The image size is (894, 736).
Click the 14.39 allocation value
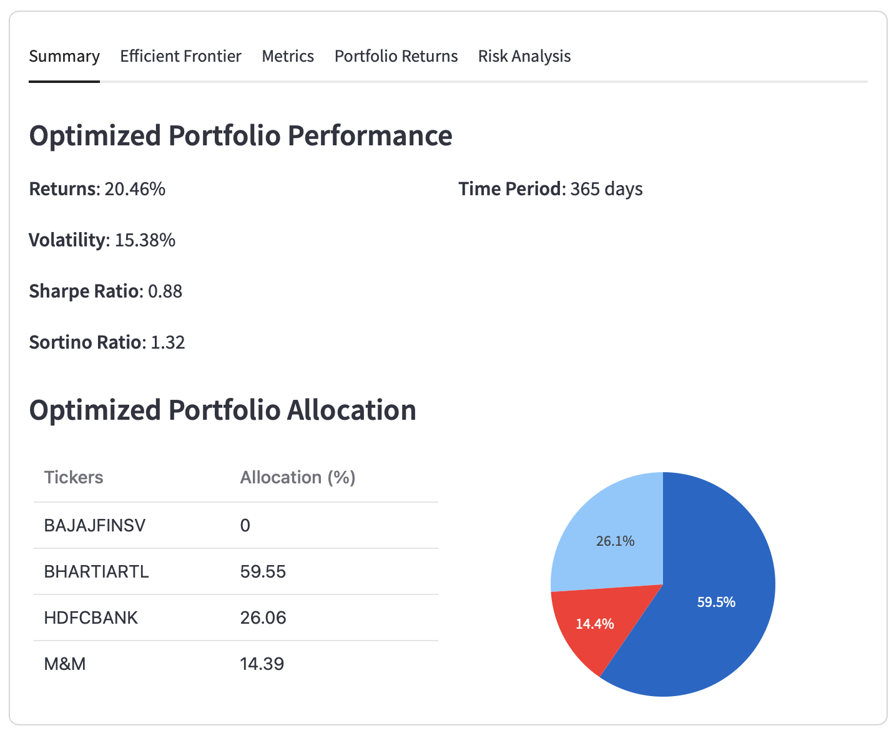(x=262, y=664)
